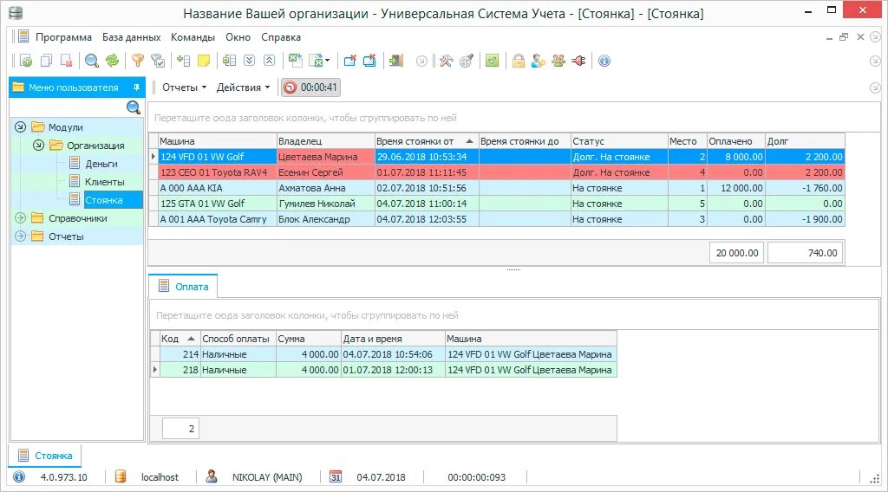Expand the Справочники tree node
This screenshot has width=888, height=492.
[21, 217]
